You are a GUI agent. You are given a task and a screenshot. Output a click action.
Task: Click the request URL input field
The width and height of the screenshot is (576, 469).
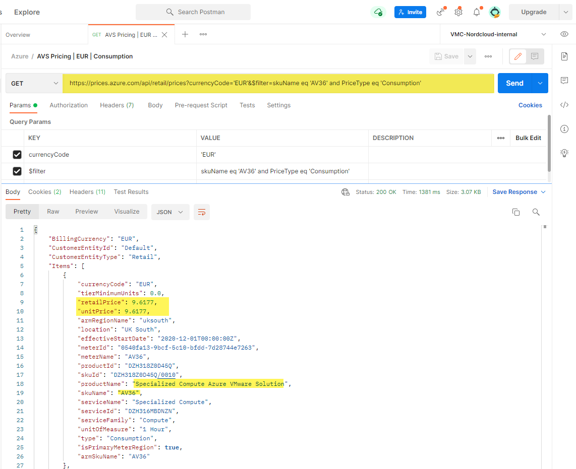pos(277,83)
